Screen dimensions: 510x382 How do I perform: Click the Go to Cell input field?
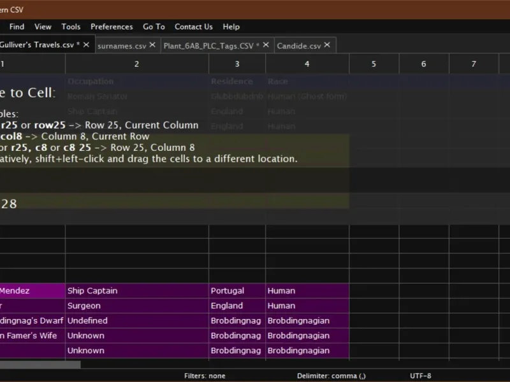pyautogui.click(x=172, y=204)
